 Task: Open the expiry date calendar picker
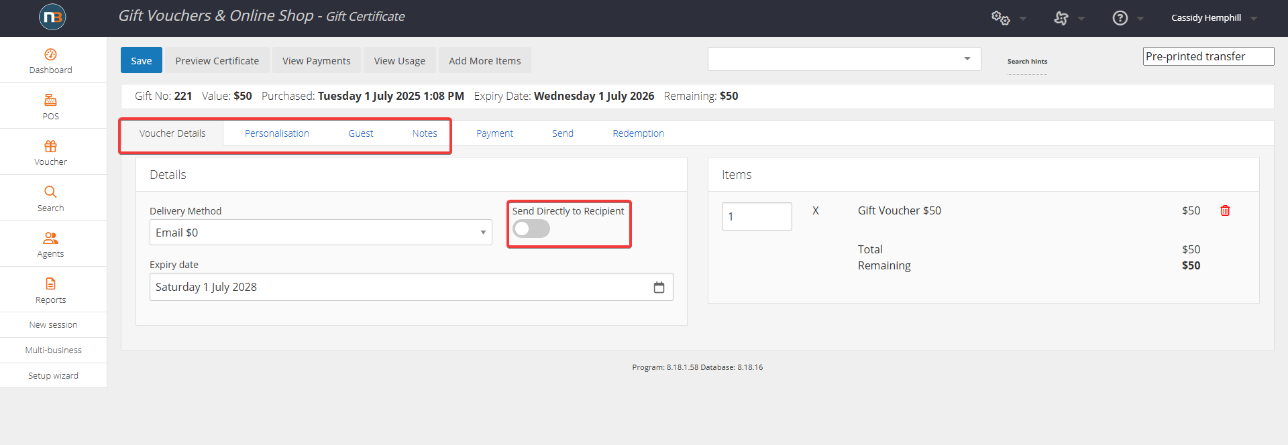click(659, 287)
